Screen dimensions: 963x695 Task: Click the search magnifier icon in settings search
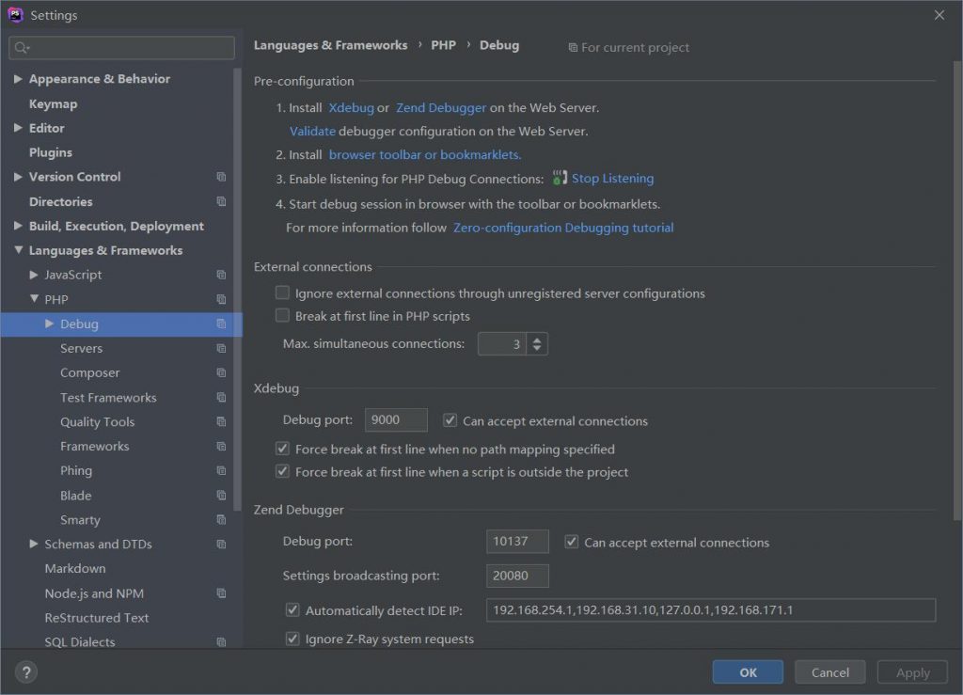tap(22, 47)
